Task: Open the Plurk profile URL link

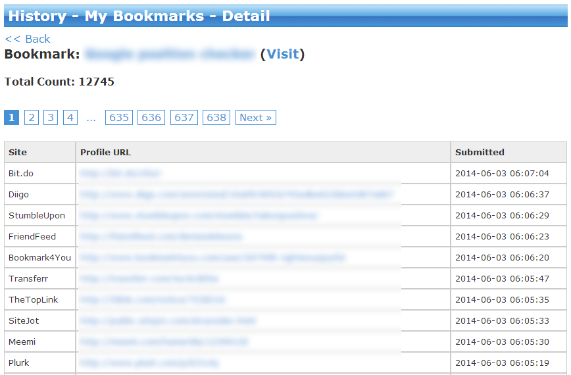Action: click(149, 363)
